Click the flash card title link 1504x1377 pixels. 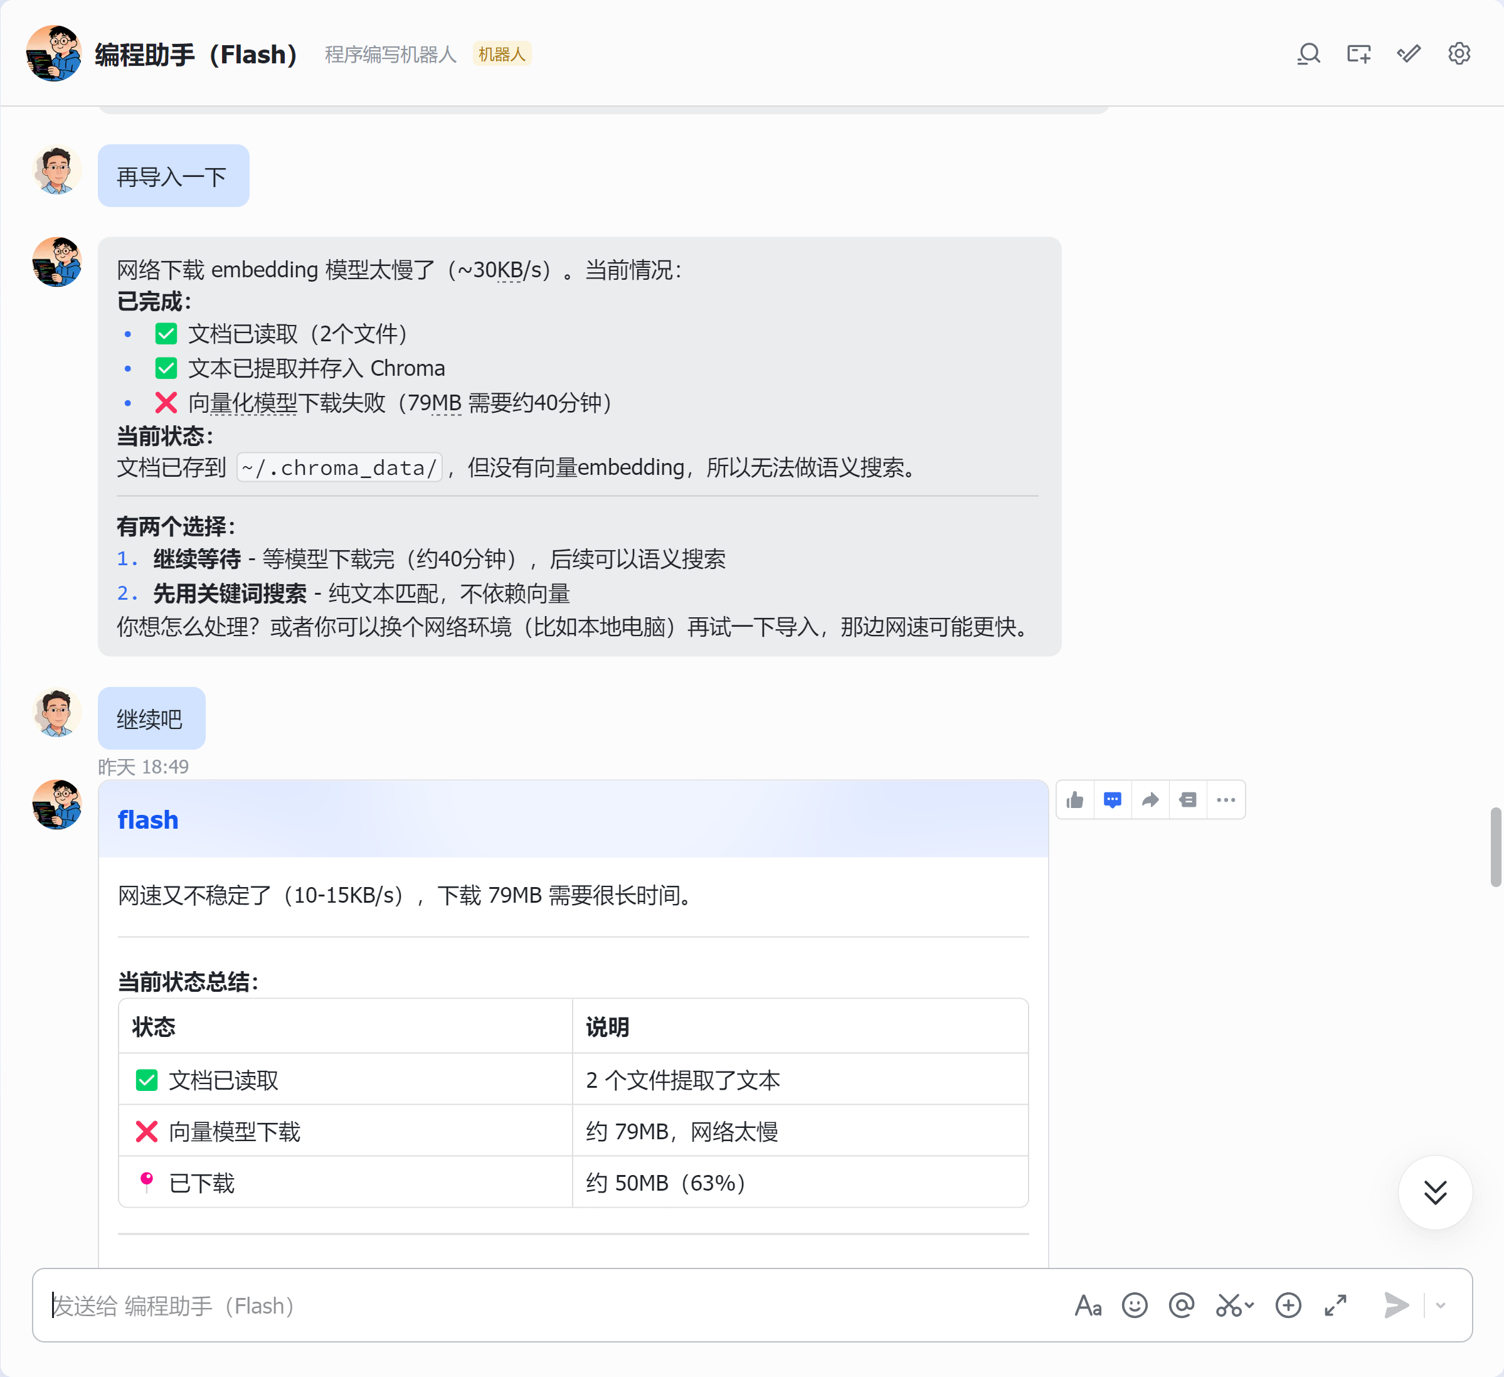coord(148,819)
